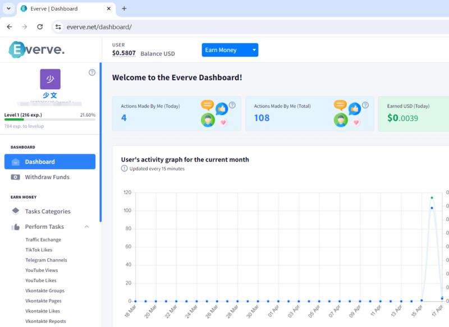
Task: Click help icon on Actions Today card
Action: pyautogui.click(x=232, y=105)
